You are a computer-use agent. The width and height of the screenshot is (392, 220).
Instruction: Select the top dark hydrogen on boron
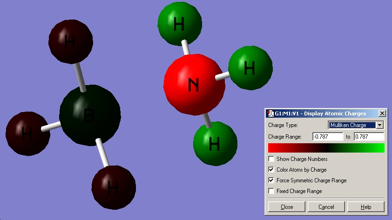pos(71,42)
